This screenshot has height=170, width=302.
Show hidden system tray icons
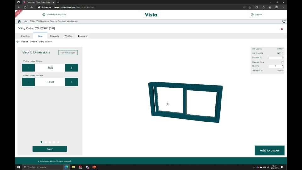tap(254, 167)
